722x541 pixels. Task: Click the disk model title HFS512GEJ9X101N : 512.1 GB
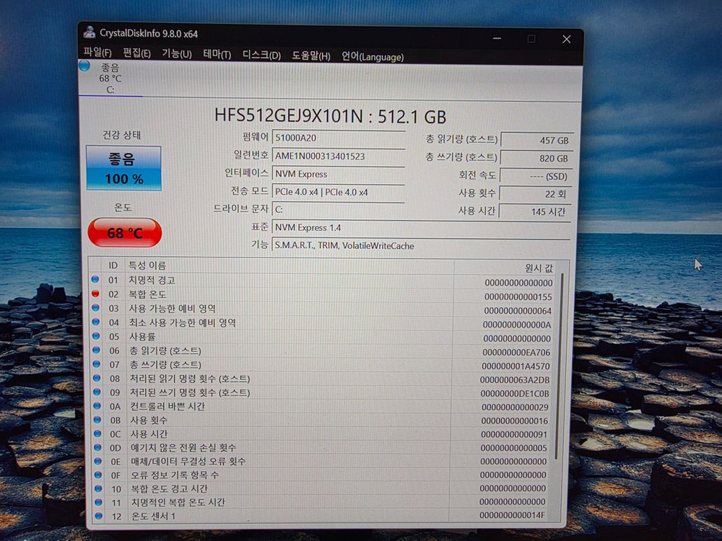click(330, 116)
